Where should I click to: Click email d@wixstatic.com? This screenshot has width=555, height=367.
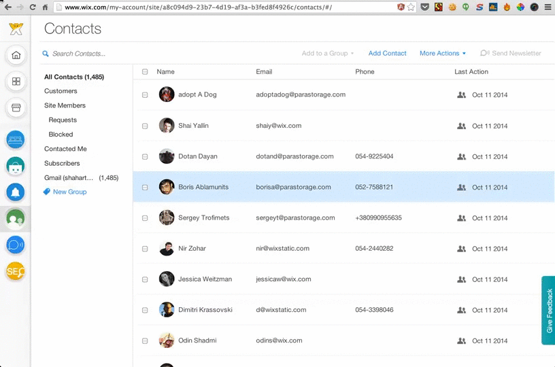(x=281, y=310)
